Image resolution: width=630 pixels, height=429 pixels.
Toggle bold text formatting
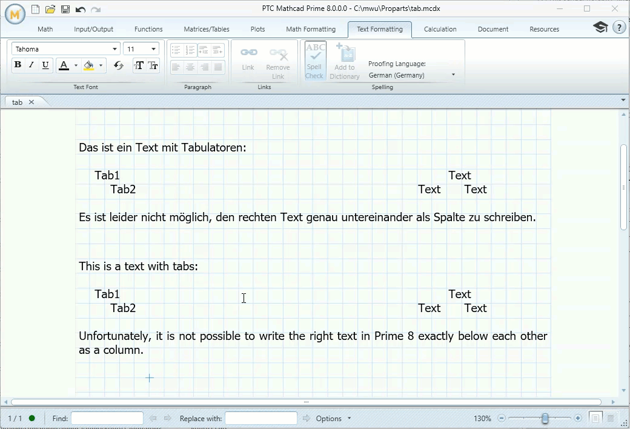[x=18, y=65]
